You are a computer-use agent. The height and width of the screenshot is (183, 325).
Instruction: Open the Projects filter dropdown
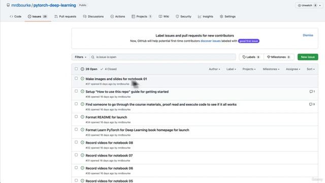tap(249, 69)
